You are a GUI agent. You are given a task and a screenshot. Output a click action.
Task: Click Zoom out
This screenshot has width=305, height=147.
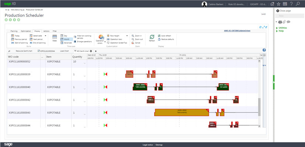[137, 39]
